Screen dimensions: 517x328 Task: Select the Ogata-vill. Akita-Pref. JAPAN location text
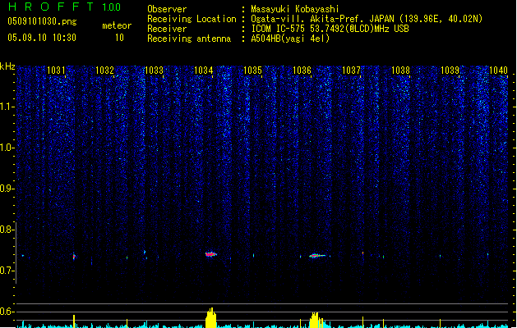tap(367, 19)
